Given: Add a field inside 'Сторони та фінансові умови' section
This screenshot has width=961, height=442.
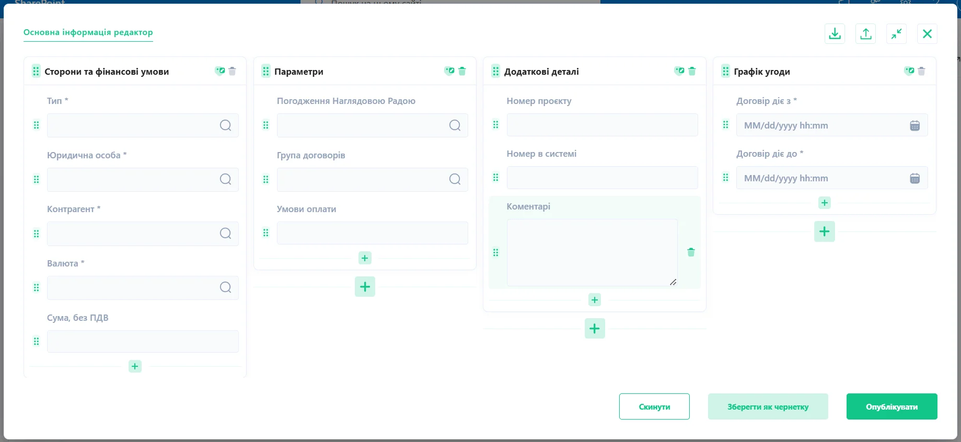Looking at the screenshot, I should click(x=135, y=366).
